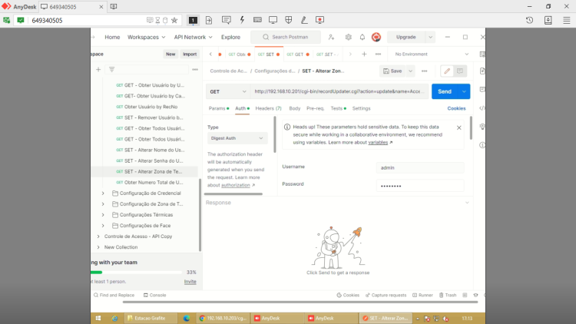
Task: Click the AnyDesk permissions shield icon
Action: [x=289, y=20]
